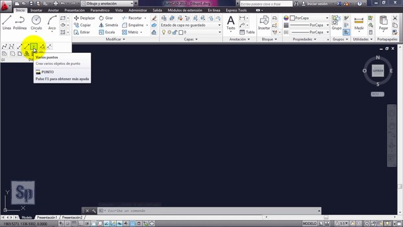This screenshot has height=227, width=403.
Task: Switch to the Anotar ribbon tab
Action: point(53,10)
